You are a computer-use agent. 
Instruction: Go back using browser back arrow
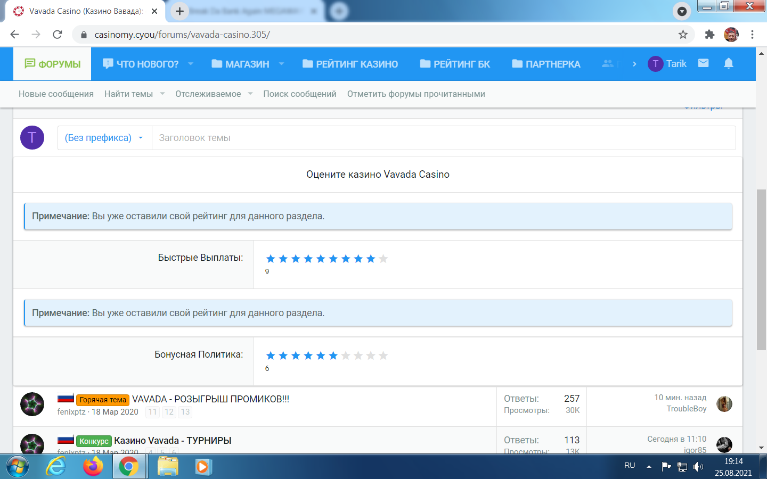[x=14, y=35]
